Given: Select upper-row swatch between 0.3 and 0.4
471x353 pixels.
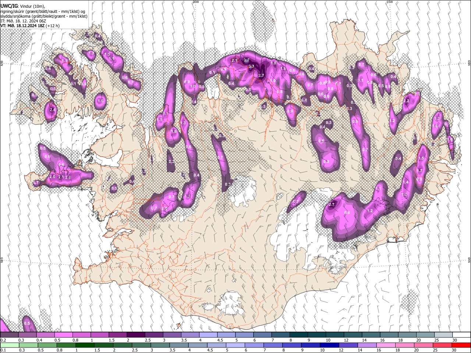Looking at the screenshot, I should pyautogui.click(x=27, y=335).
